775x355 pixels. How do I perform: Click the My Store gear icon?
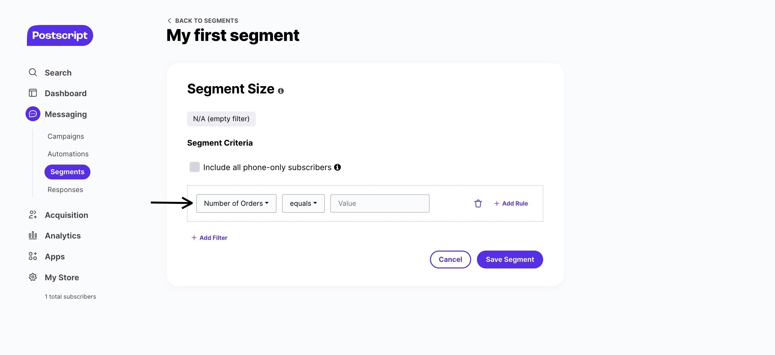(33, 277)
